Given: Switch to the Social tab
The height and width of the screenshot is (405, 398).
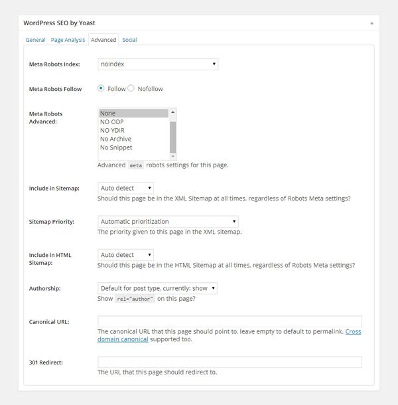Looking at the screenshot, I should 129,40.
